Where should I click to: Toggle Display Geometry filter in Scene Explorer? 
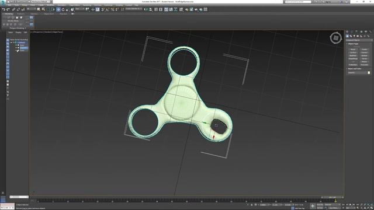click(8, 40)
